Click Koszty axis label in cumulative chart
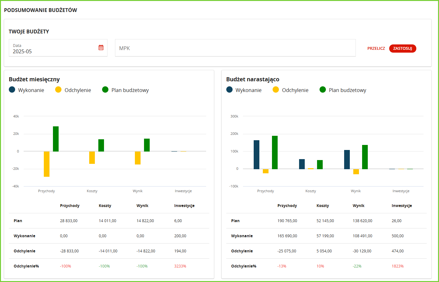Viewport: 439px width, 282px height. pos(311,191)
